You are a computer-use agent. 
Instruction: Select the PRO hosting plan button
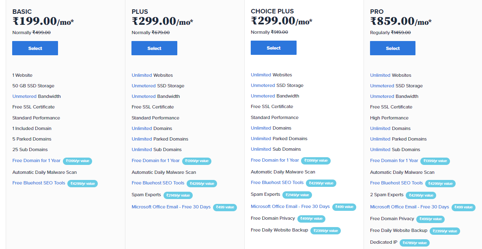[x=392, y=48]
